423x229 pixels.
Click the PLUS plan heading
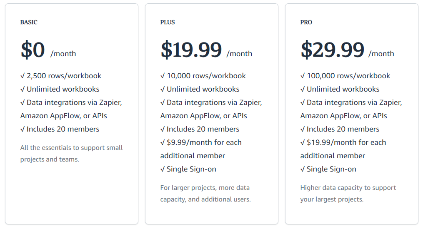click(x=168, y=22)
